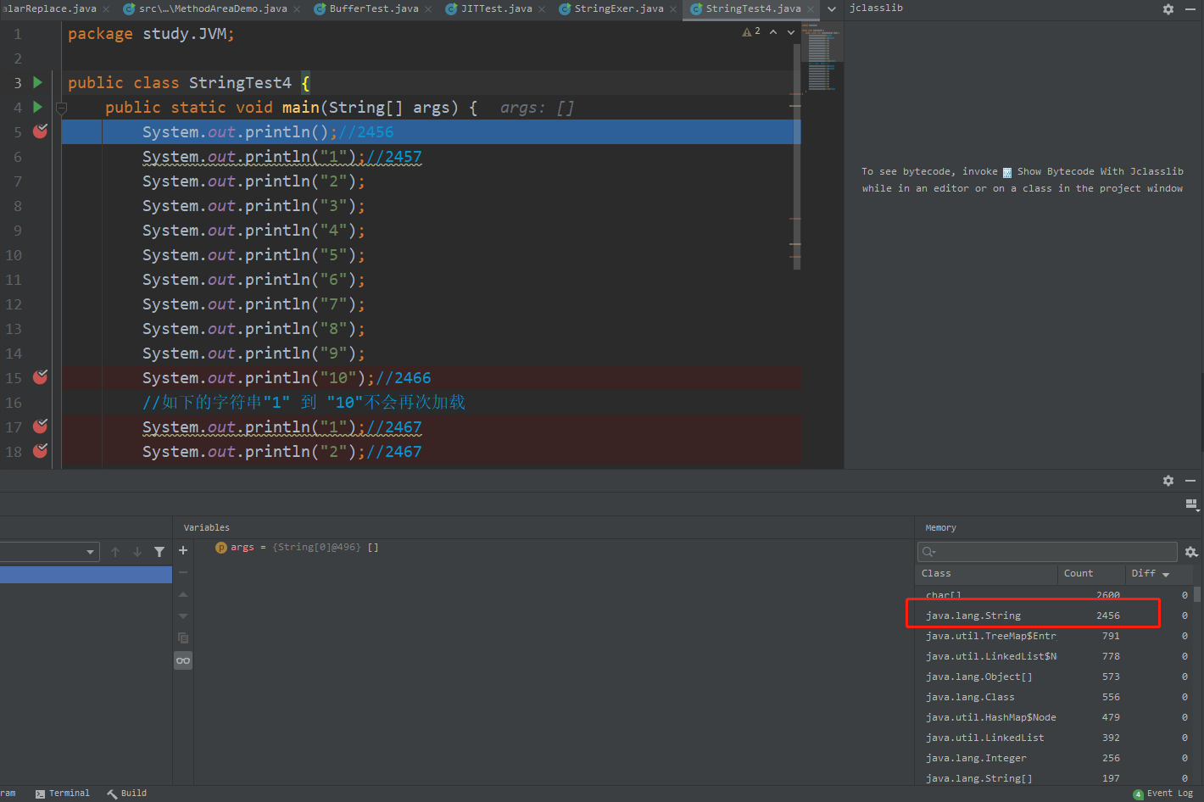Click the Memory class search field
This screenshot has width=1204, height=802.
click(x=1047, y=552)
